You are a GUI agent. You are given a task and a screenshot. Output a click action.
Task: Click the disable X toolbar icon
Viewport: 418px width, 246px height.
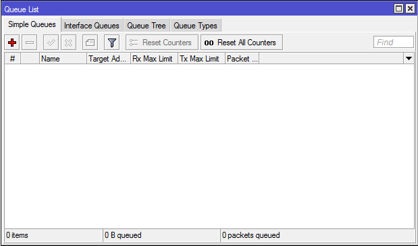68,43
